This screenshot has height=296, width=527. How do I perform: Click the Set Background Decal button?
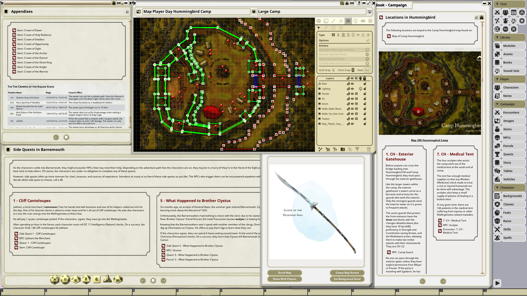(x=347, y=279)
